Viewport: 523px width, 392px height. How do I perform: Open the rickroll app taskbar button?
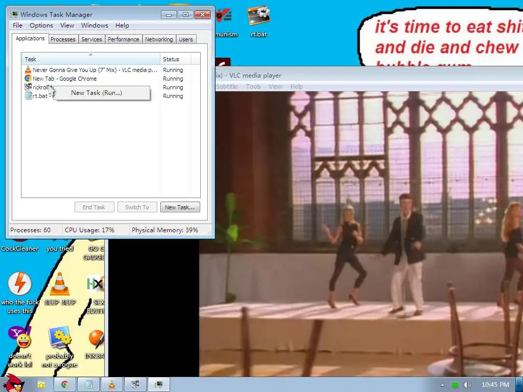(135, 385)
